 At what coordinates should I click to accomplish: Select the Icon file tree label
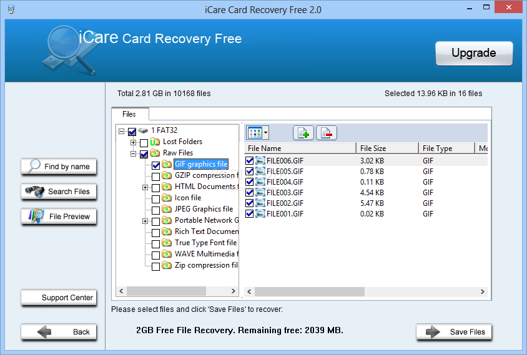click(188, 198)
